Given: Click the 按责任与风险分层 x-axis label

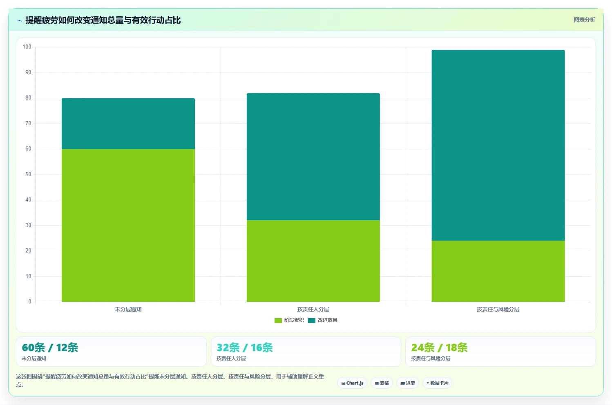Looking at the screenshot, I should 498,309.
